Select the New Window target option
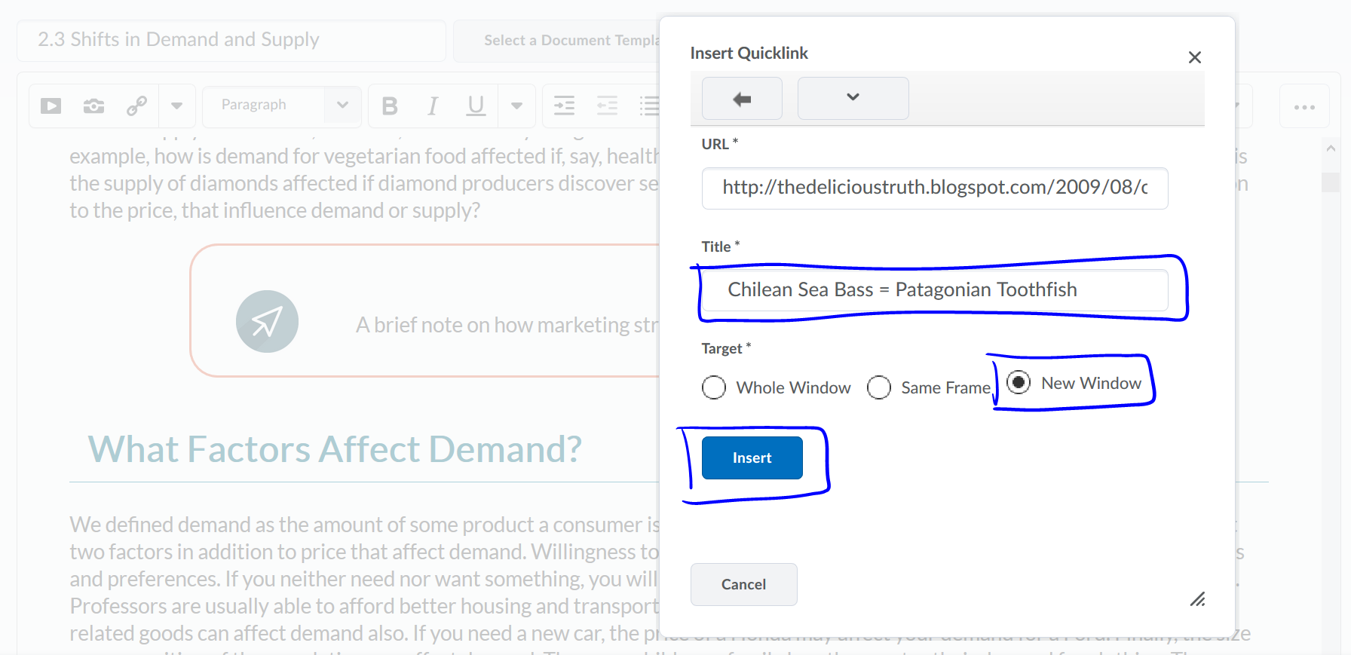1351x655 pixels. tap(1019, 383)
